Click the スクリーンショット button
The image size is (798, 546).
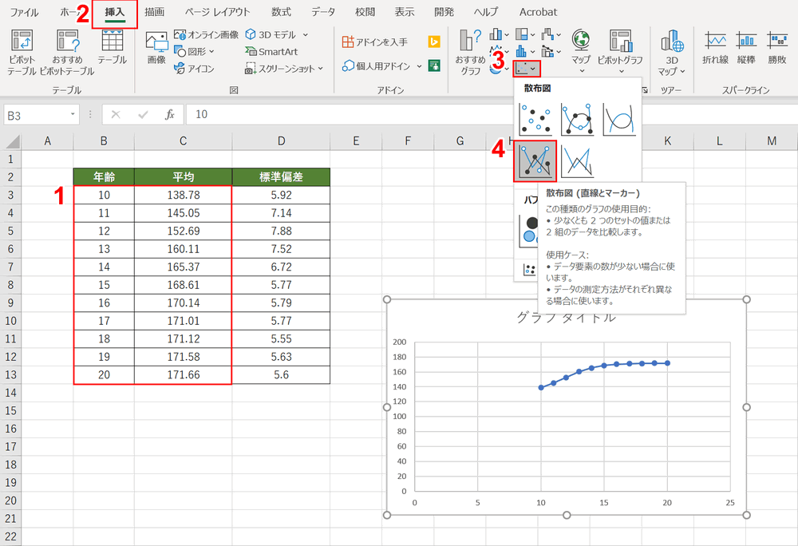pos(284,69)
